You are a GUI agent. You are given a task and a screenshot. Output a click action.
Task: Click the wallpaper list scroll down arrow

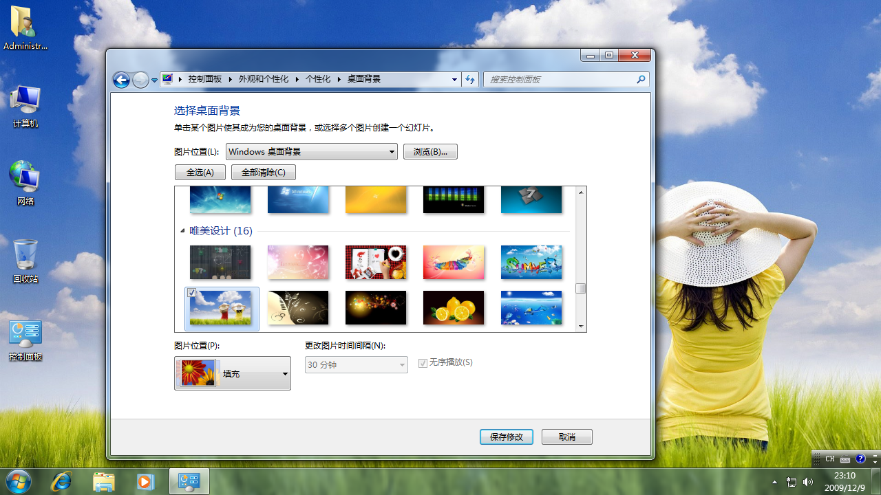click(x=581, y=326)
